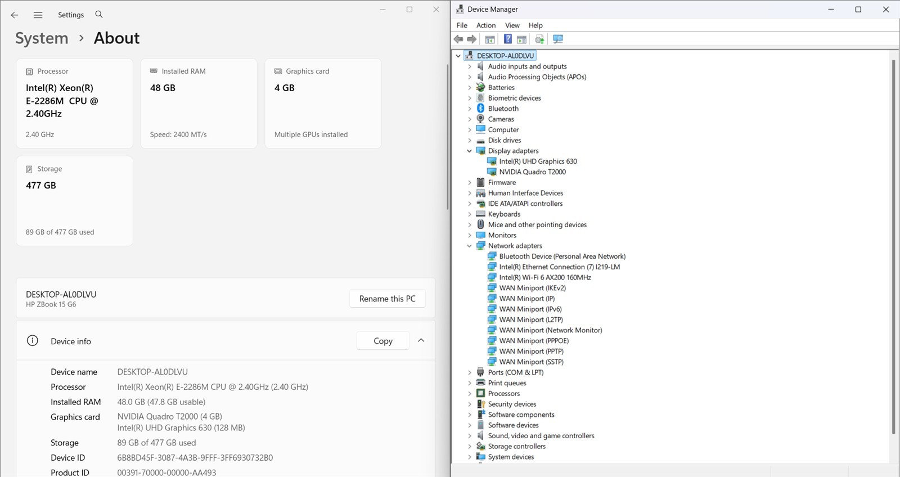Click the Settings page vertical scrollbar
The width and height of the screenshot is (900, 477).
click(447, 137)
